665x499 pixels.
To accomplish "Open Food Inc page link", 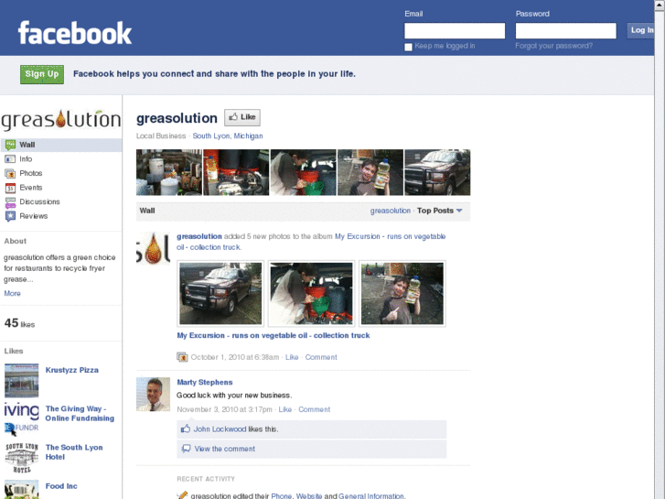I will click(x=61, y=486).
